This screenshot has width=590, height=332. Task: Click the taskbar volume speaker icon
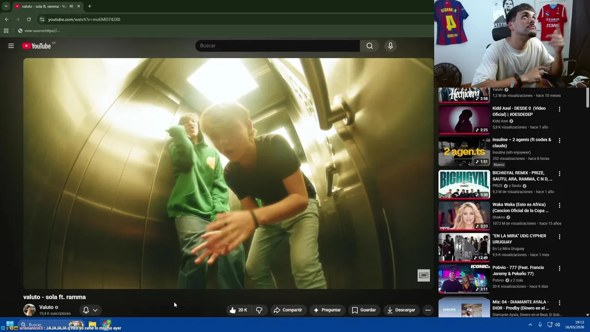tap(557, 325)
